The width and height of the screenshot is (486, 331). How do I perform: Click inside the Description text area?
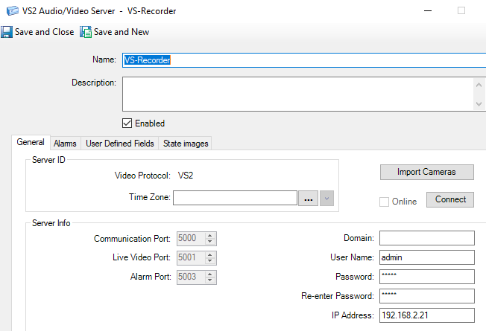[x=297, y=94]
